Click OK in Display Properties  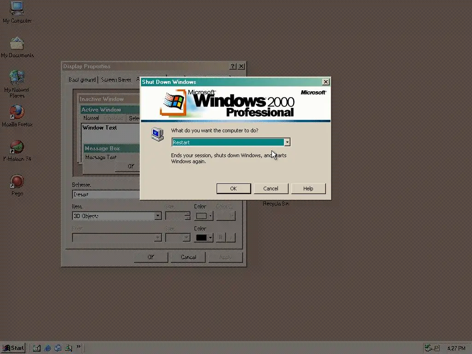point(151,257)
